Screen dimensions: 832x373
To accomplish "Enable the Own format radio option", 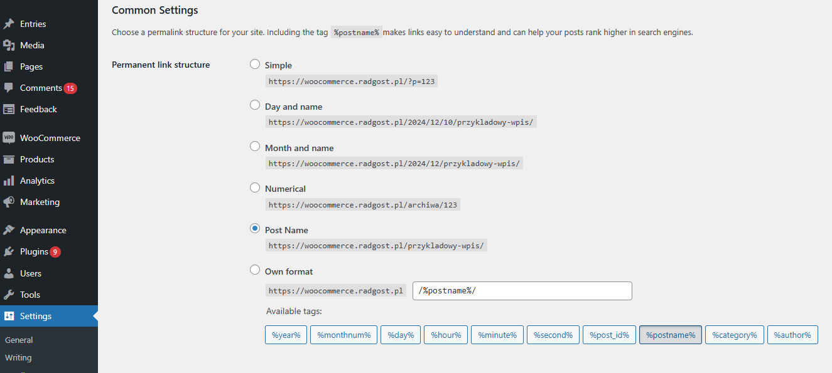I will (x=255, y=270).
